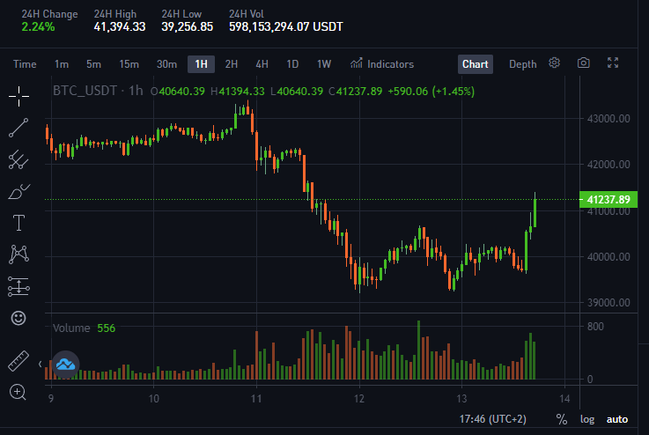Switch to the Depth view
The image size is (649, 435).
click(x=523, y=64)
